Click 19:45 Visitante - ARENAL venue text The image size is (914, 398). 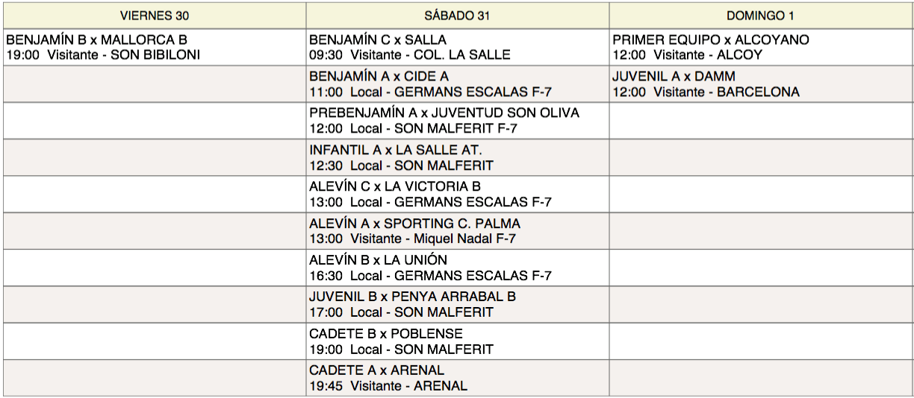(x=388, y=386)
